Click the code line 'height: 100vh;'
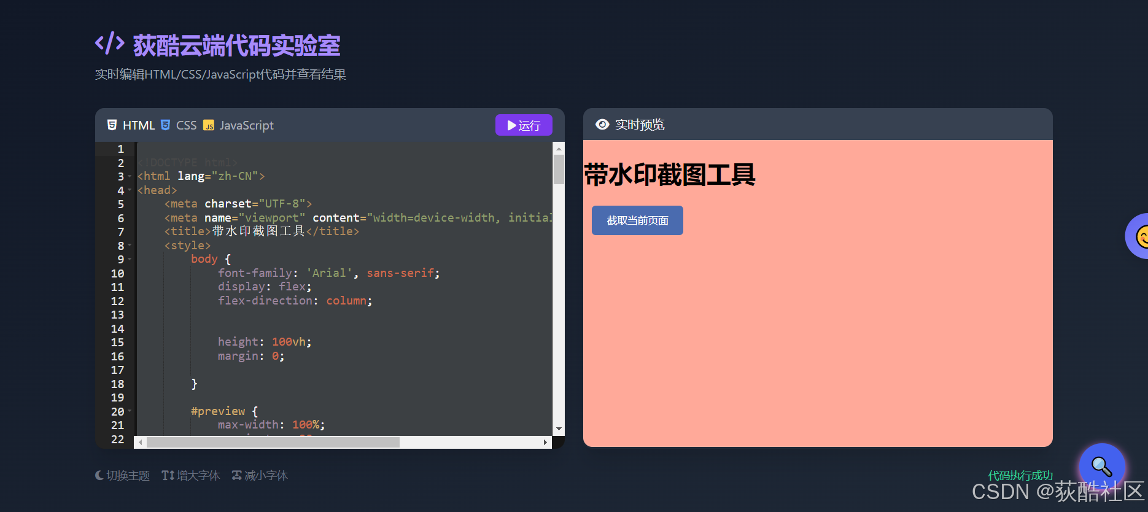 [x=265, y=342]
